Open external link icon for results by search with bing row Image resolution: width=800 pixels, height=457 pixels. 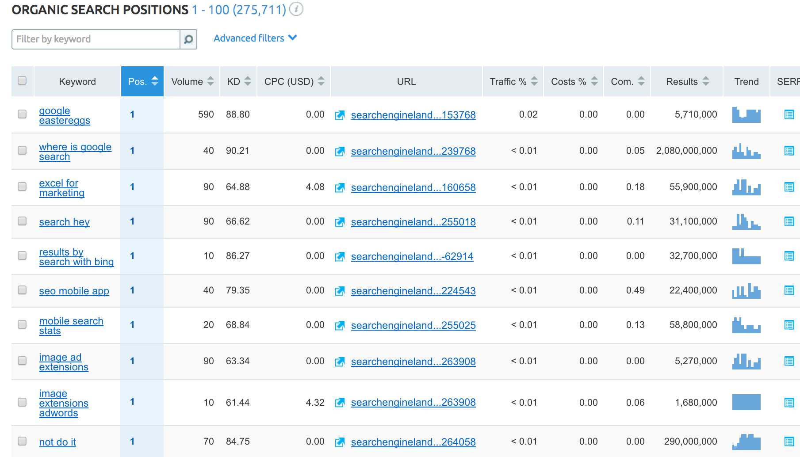340,257
